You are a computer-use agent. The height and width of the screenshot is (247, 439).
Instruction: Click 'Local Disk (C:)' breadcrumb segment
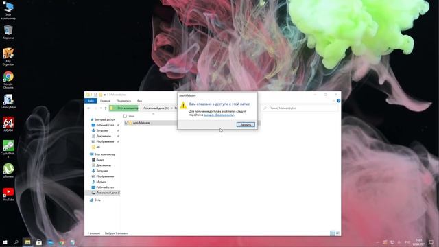coord(156,108)
